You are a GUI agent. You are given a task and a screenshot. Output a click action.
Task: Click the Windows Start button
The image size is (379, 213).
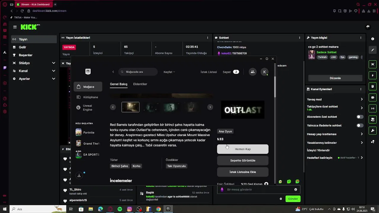coord(4,209)
